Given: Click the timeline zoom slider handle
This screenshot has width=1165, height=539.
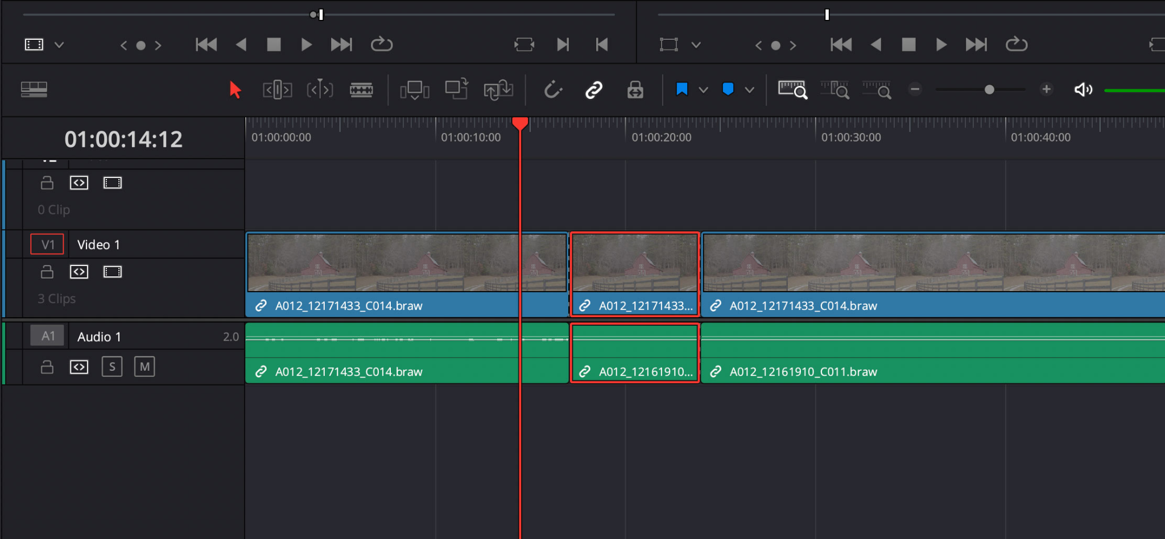Looking at the screenshot, I should (x=989, y=90).
